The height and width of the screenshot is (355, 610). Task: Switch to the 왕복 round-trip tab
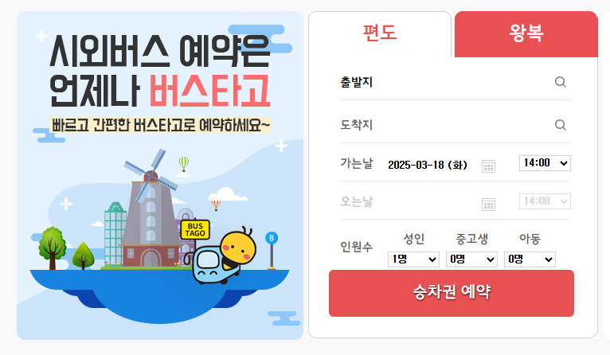[526, 33]
